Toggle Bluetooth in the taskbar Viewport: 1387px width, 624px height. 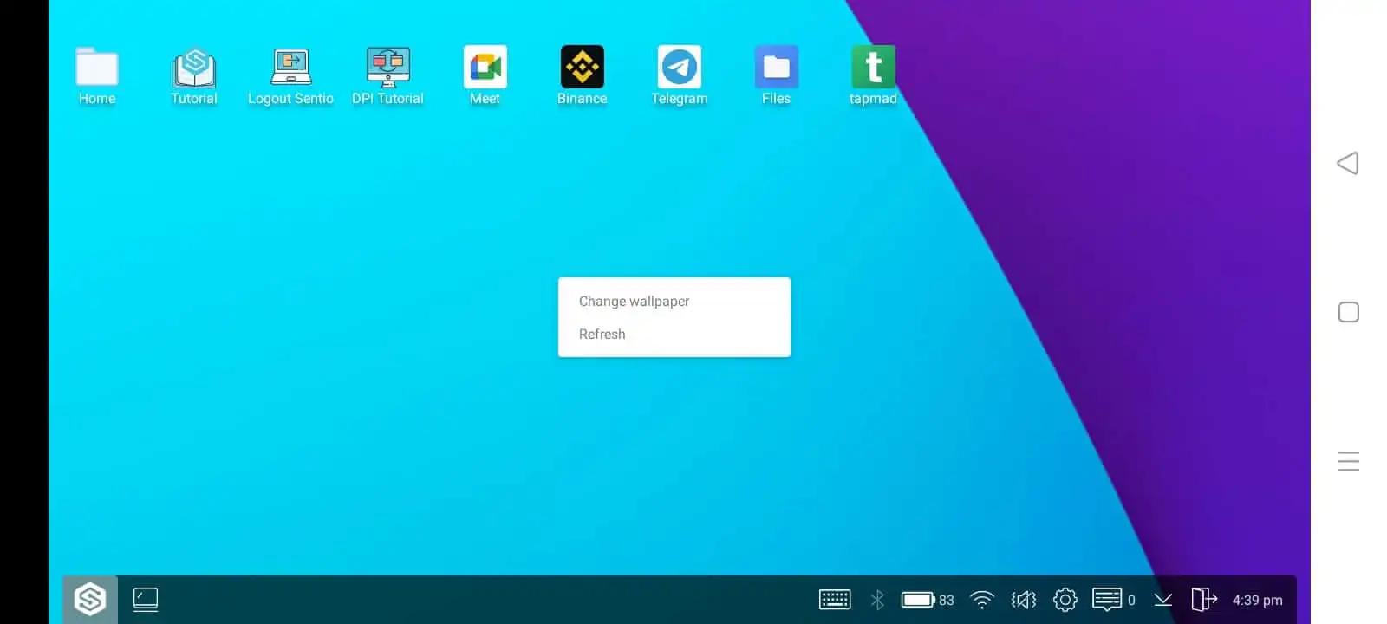[877, 600]
